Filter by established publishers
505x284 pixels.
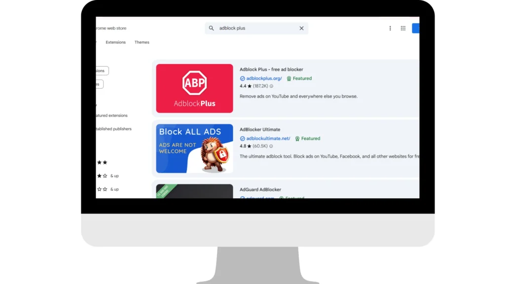[x=114, y=129]
